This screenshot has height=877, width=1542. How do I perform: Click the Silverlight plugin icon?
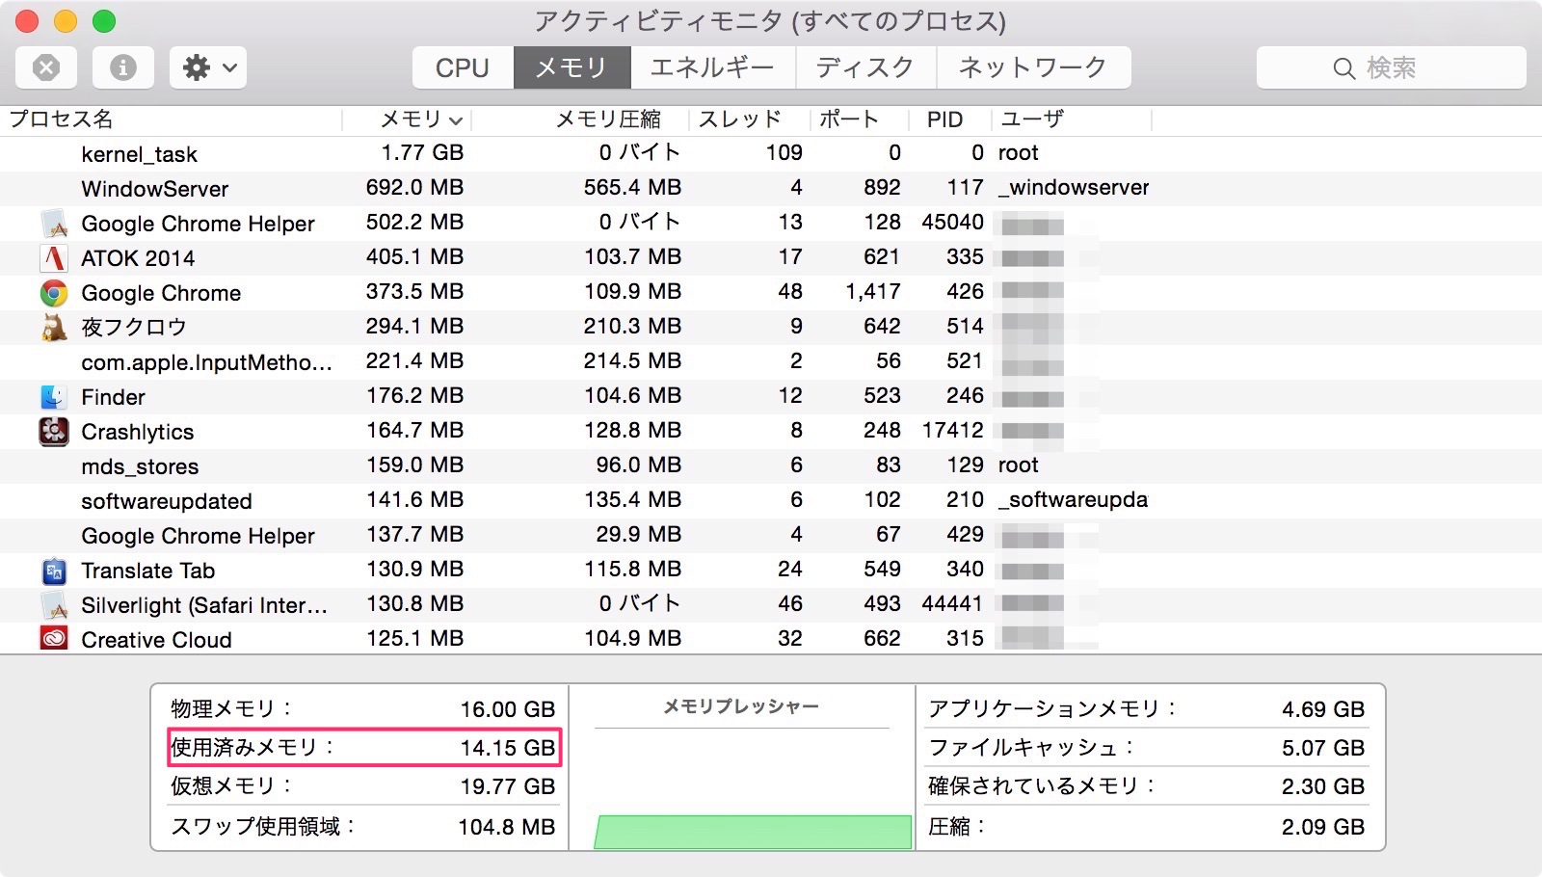[54, 605]
